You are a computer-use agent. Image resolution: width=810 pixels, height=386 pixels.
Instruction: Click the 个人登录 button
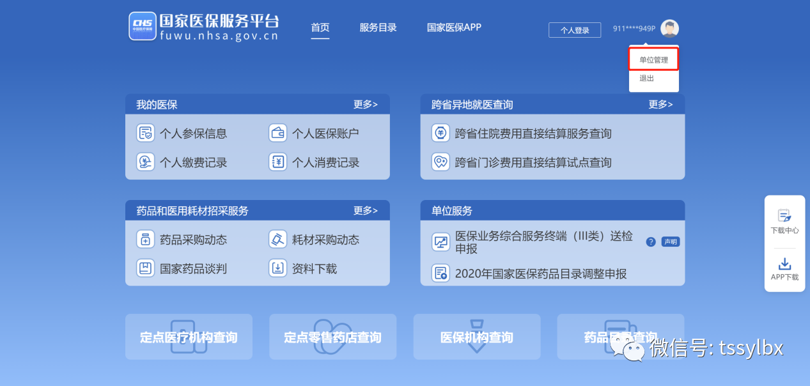[574, 29]
